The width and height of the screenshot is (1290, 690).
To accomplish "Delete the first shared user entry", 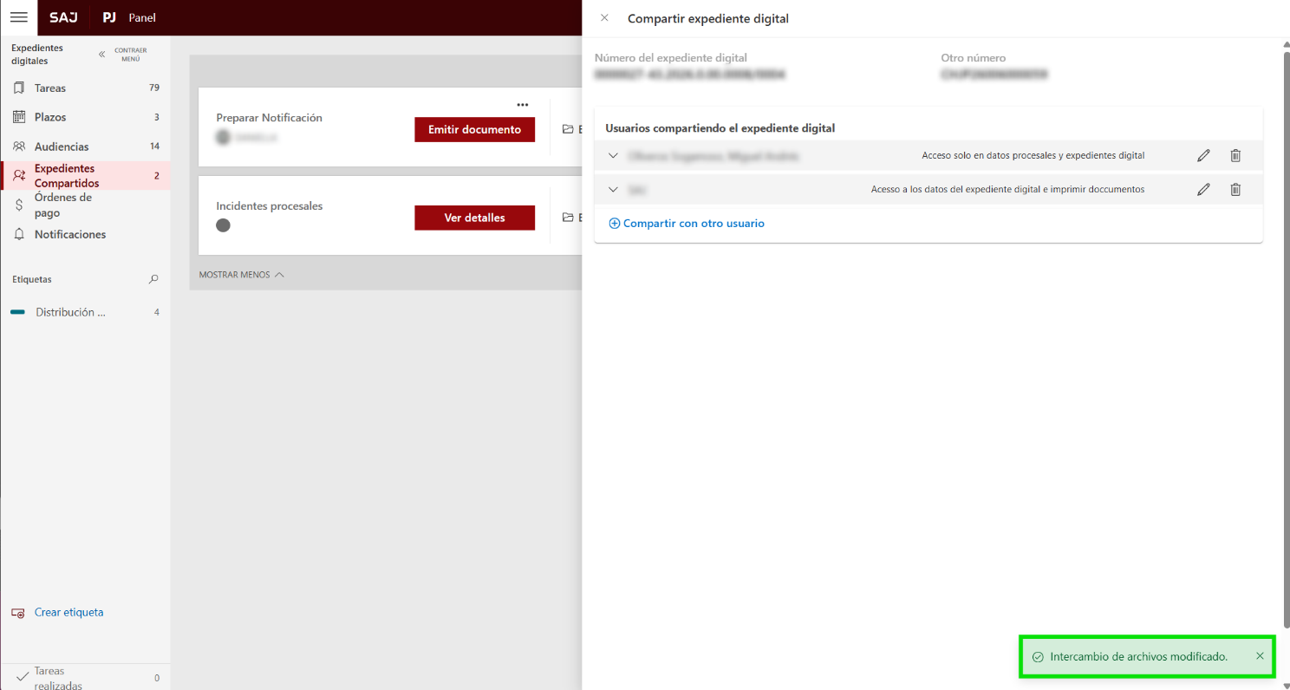I will tap(1235, 156).
